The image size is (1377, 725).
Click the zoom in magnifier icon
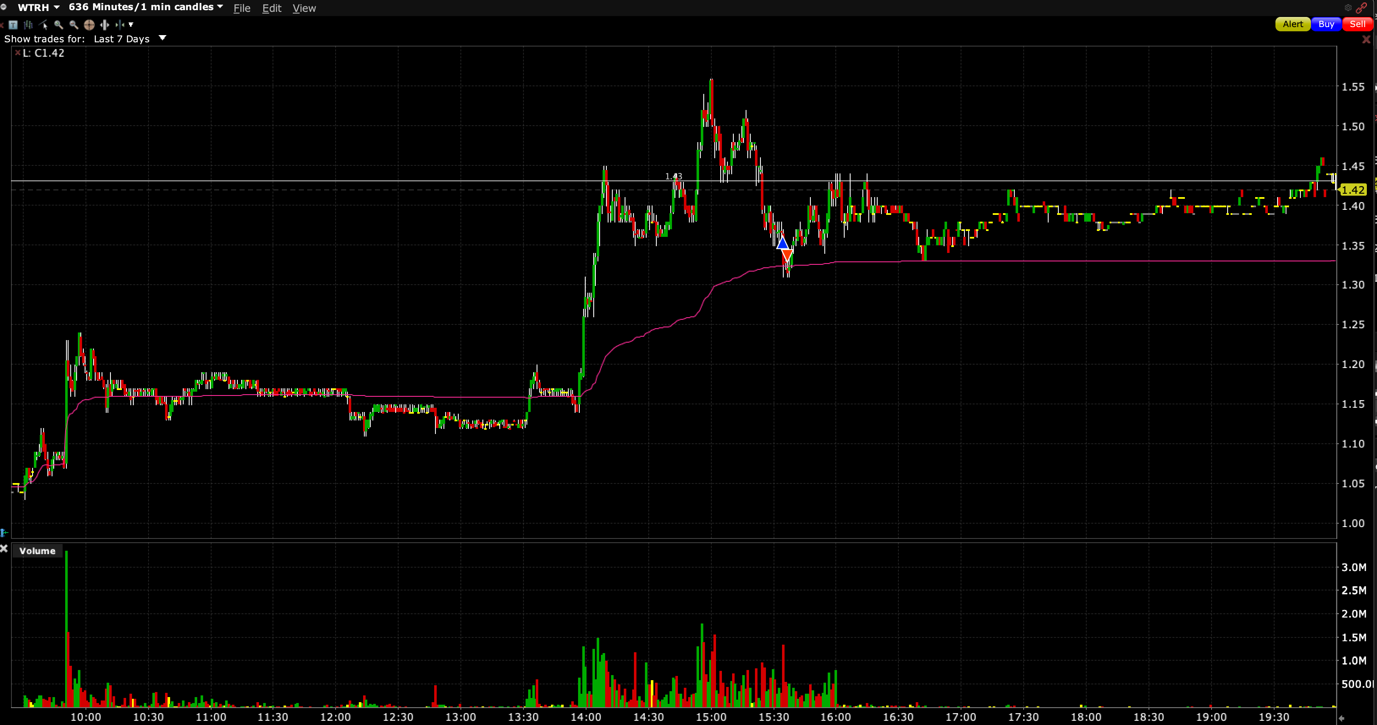tap(59, 25)
